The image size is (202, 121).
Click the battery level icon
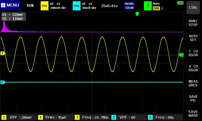point(180,3)
